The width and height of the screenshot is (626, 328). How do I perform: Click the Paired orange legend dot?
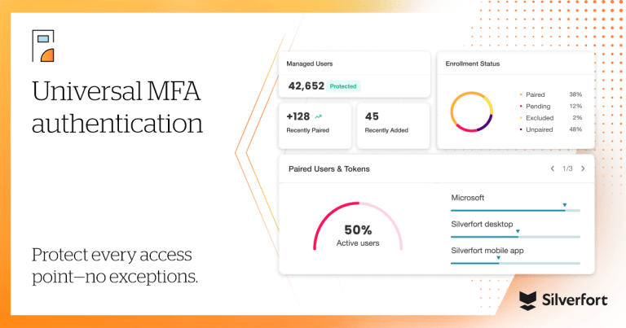click(x=521, y=95)
